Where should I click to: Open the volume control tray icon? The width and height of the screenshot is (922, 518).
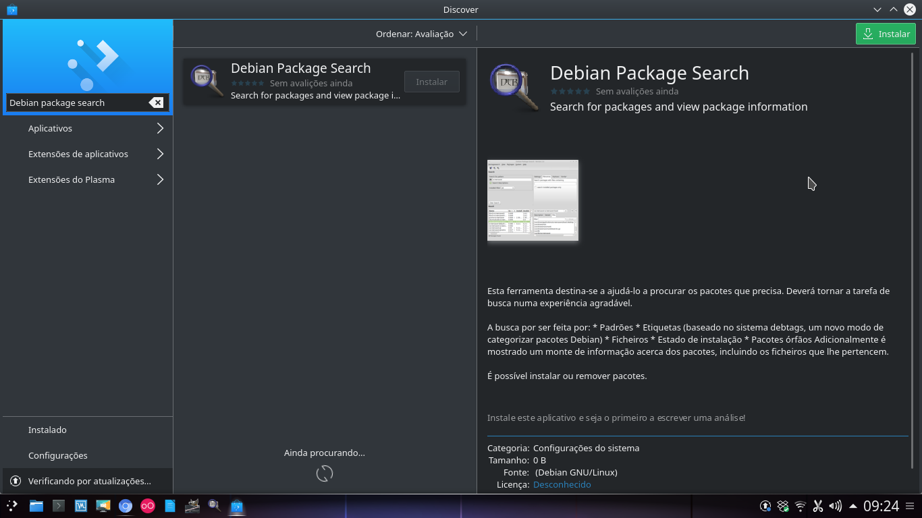(836, 506)
